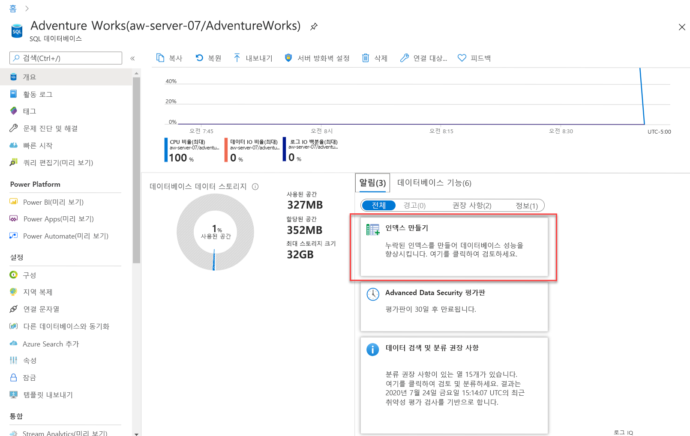
Task: Click the 지역 복제 globe icon
Action: click(14, 292)
